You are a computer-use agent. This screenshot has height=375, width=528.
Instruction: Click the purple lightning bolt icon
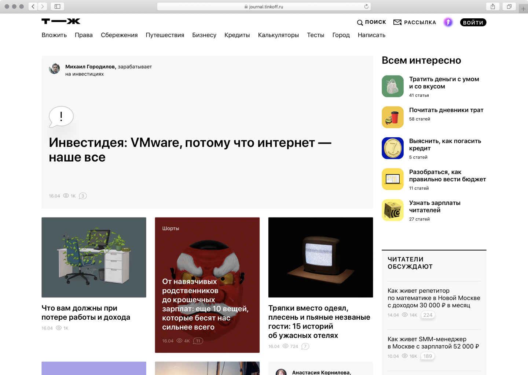[x=448, y=22]
